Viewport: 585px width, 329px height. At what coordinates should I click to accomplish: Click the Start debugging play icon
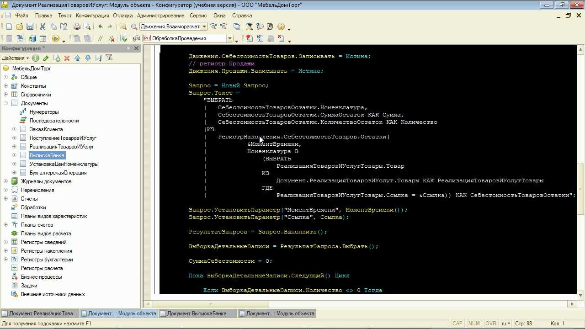[56, 38]
